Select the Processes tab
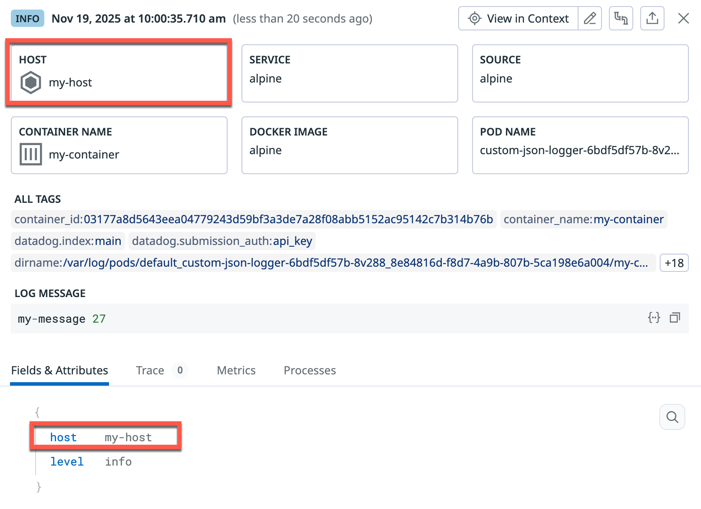701x509 pixels. (x=310, y=370)
